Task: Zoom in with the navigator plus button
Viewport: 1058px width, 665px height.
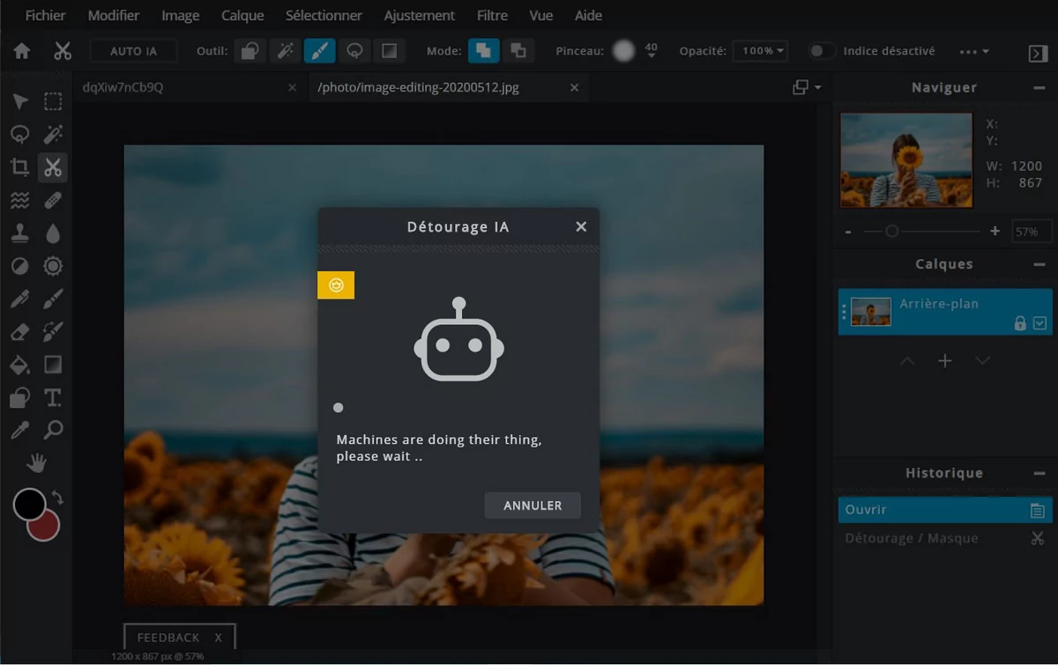Action: point(995,231)
